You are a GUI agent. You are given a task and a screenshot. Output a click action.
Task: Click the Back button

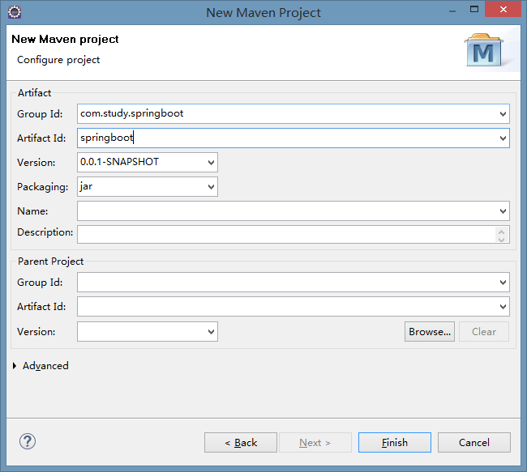(x=241, y=443)
